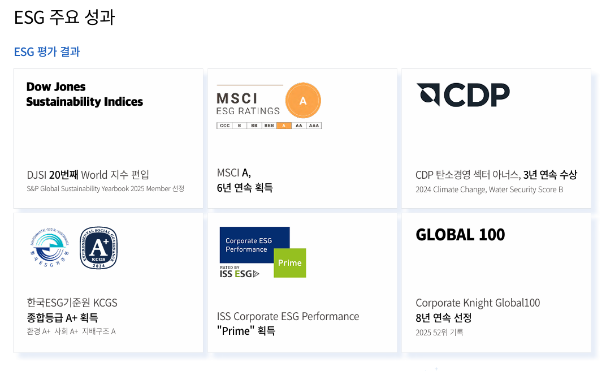Click the MSCI A, 6년 연속 획득 text
The width and height of the screenshot is (606, 371).
(x=245, y=180)
